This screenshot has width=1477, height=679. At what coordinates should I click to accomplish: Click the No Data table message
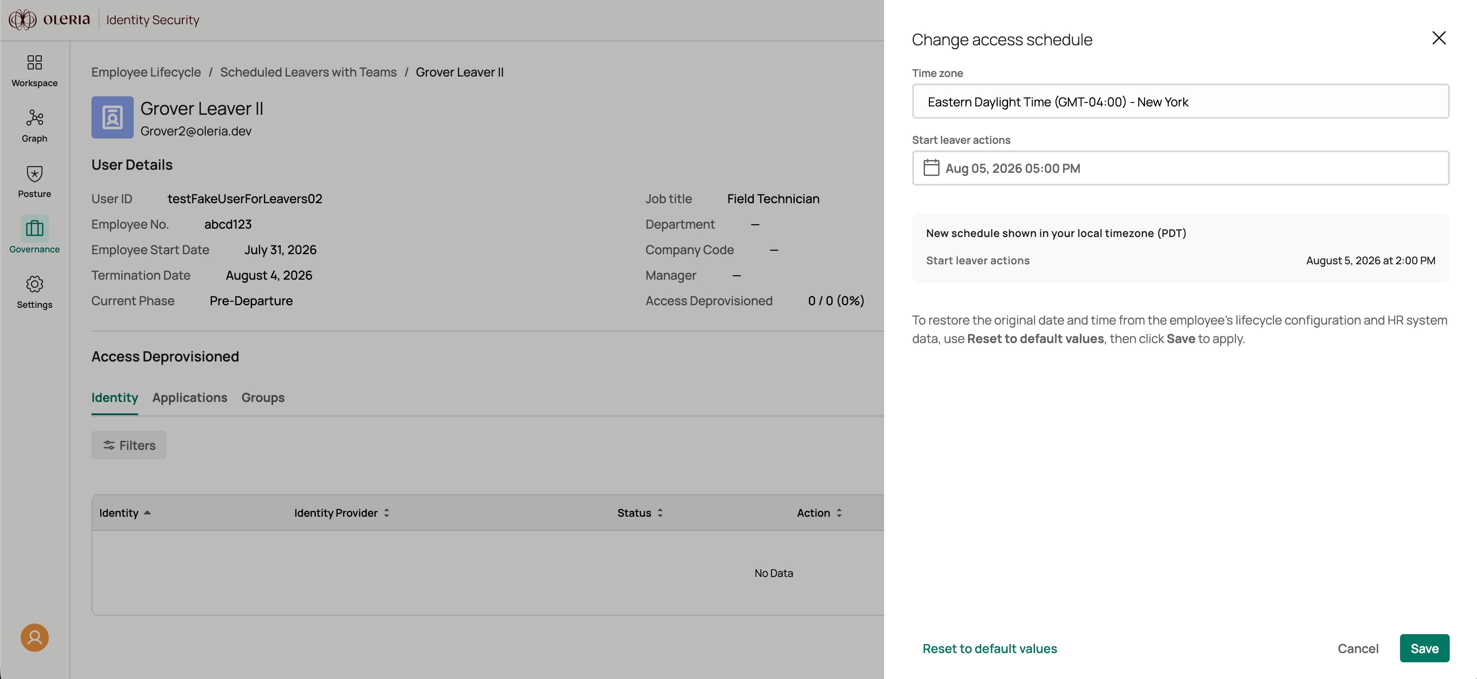[774, 573]
